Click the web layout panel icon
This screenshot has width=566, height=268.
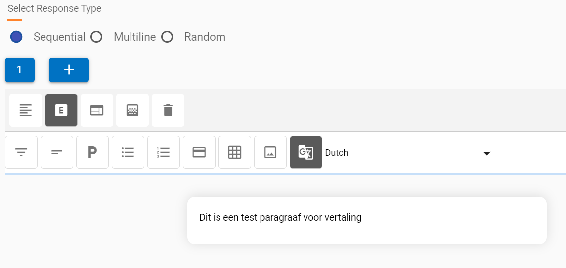[97, 110]
